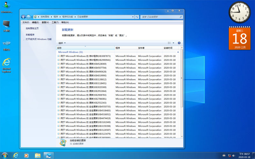Viewport: 255px width, 159px height.
Task: Sort by the 程序 column header
Action: tap(126, 48)
